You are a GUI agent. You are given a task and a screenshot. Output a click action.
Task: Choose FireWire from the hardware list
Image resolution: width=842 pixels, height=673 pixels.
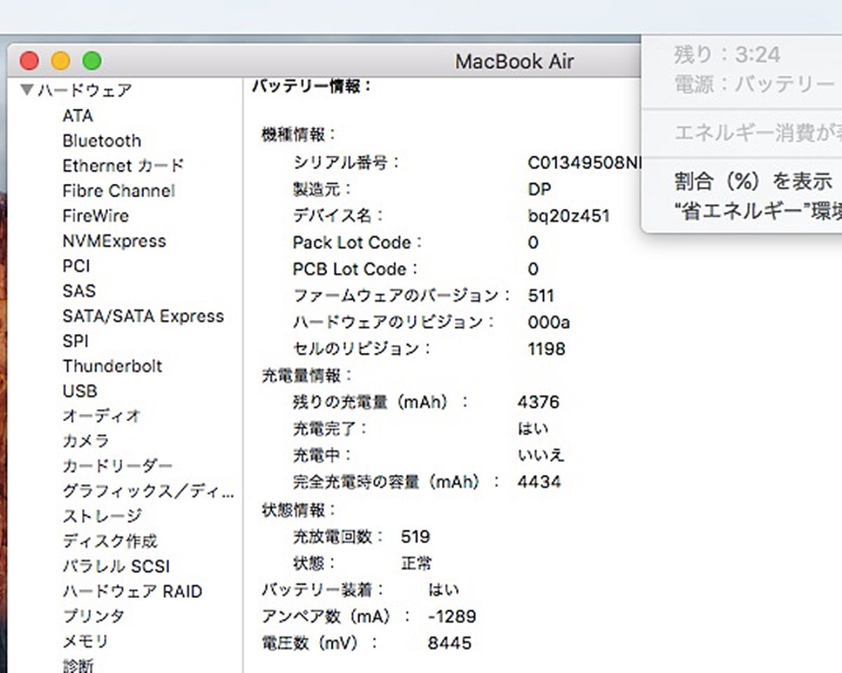pos(95,216)
